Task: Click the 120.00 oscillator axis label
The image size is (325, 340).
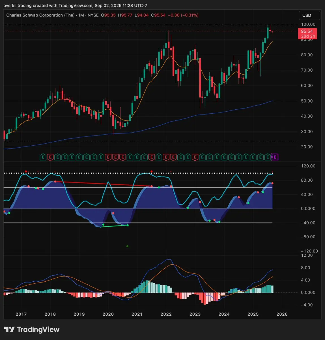Action: [x=308, y=166]
